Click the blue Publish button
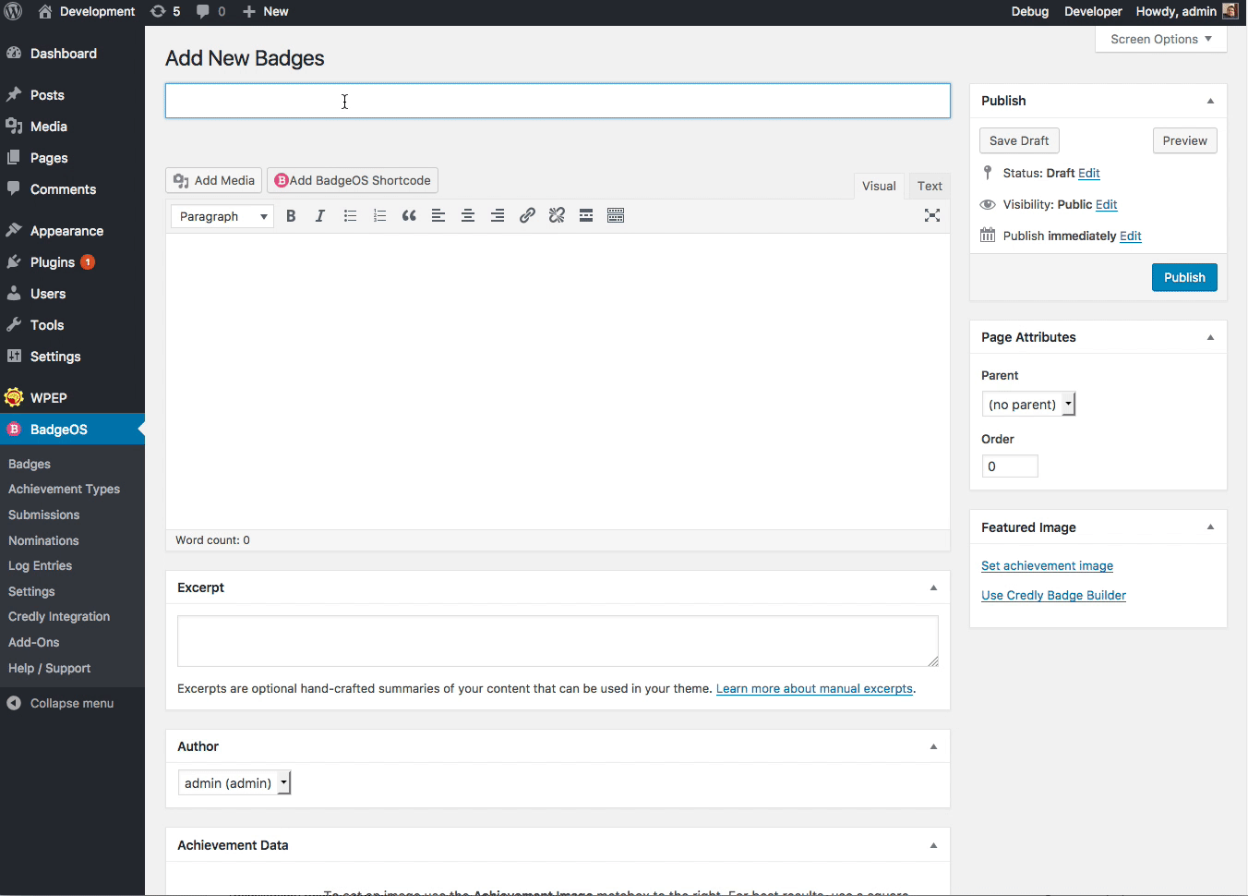The image size is (1248, 896). pos(1184,277)
